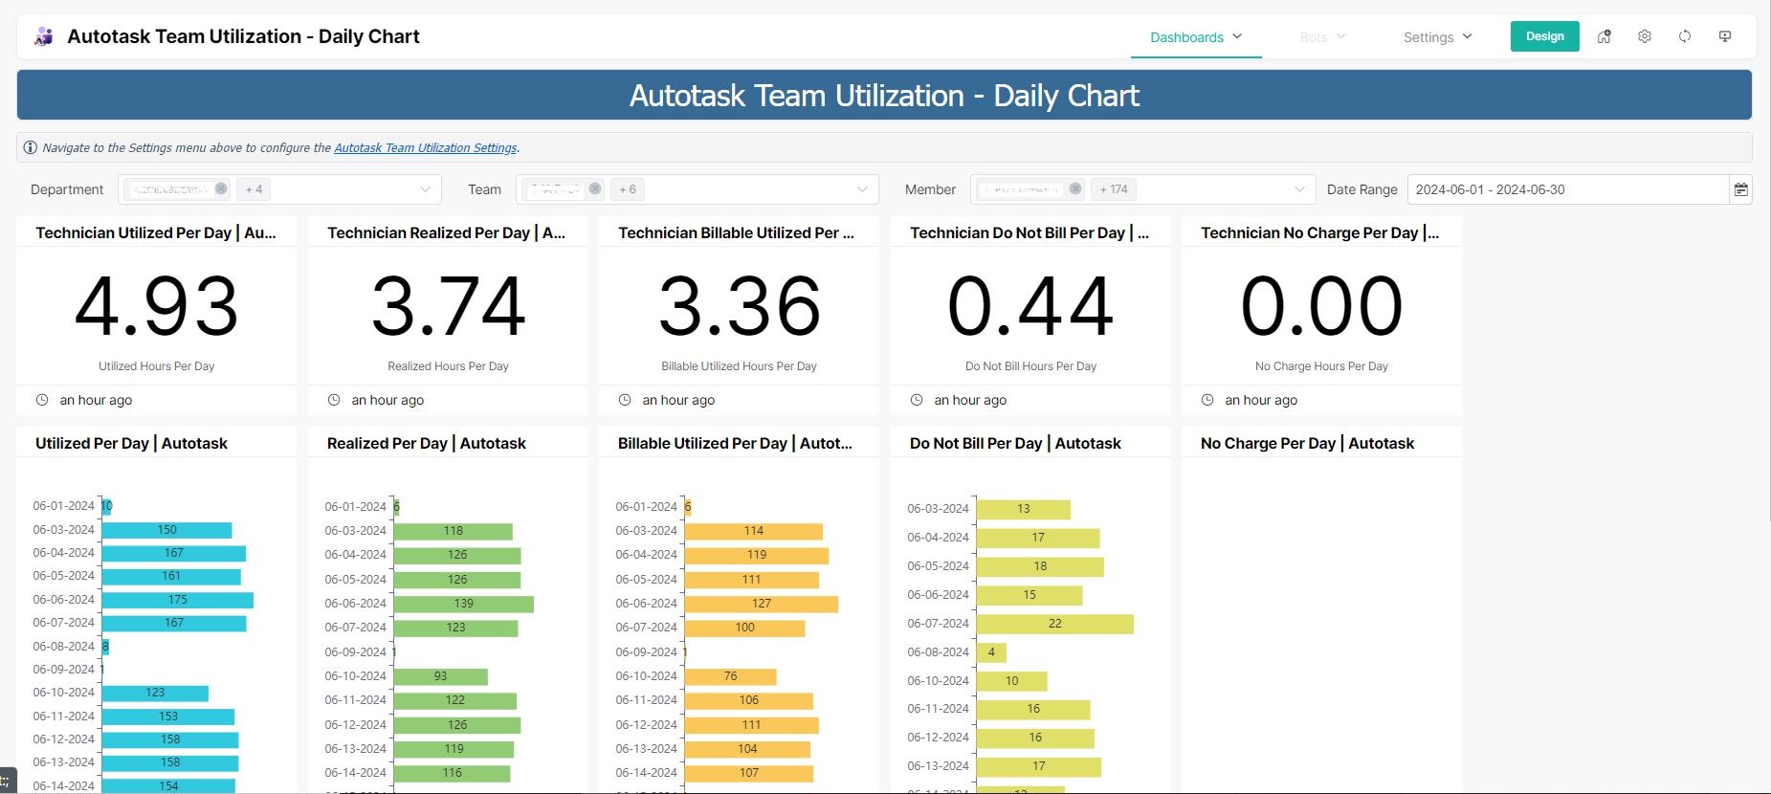The height and width of the screenshot is (794, 1771).
Task: Click clock icon under Utilized Hours Per Day
Action: point(42,400)
